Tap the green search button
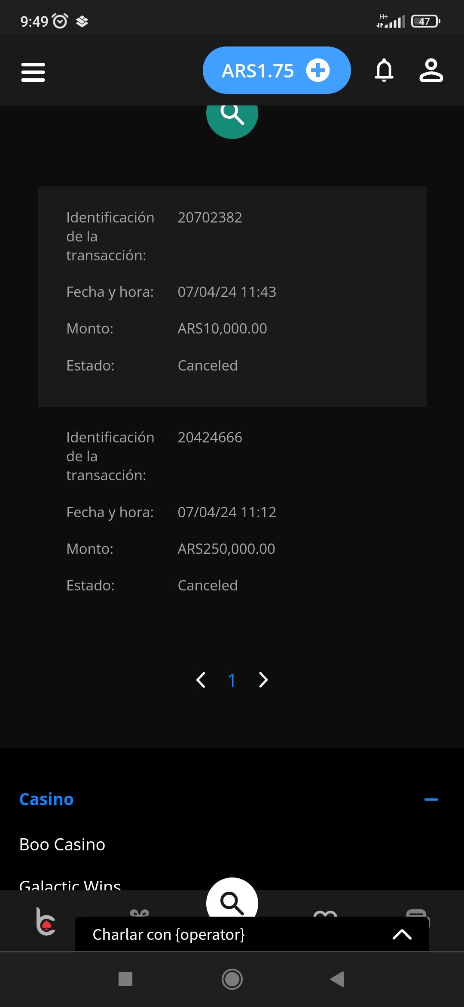 coord(232,115)
